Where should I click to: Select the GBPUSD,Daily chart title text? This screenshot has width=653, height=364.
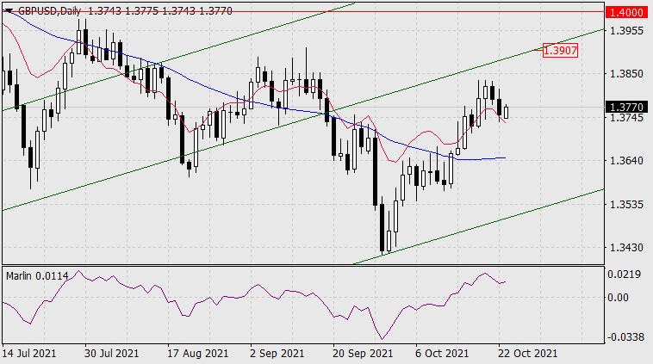click(x=49, y=11)
